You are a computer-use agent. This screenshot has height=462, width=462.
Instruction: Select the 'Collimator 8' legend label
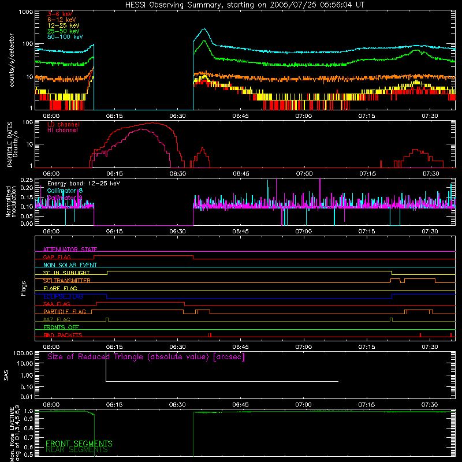(x=65, y=191)
